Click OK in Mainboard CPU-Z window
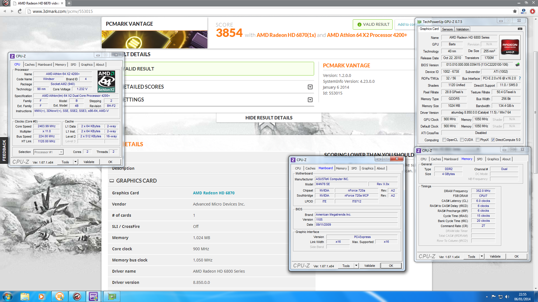 coord(391,266)
